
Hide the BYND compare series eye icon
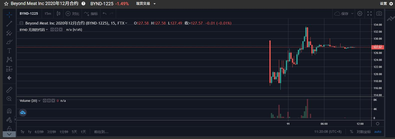(x=52, y=29)
